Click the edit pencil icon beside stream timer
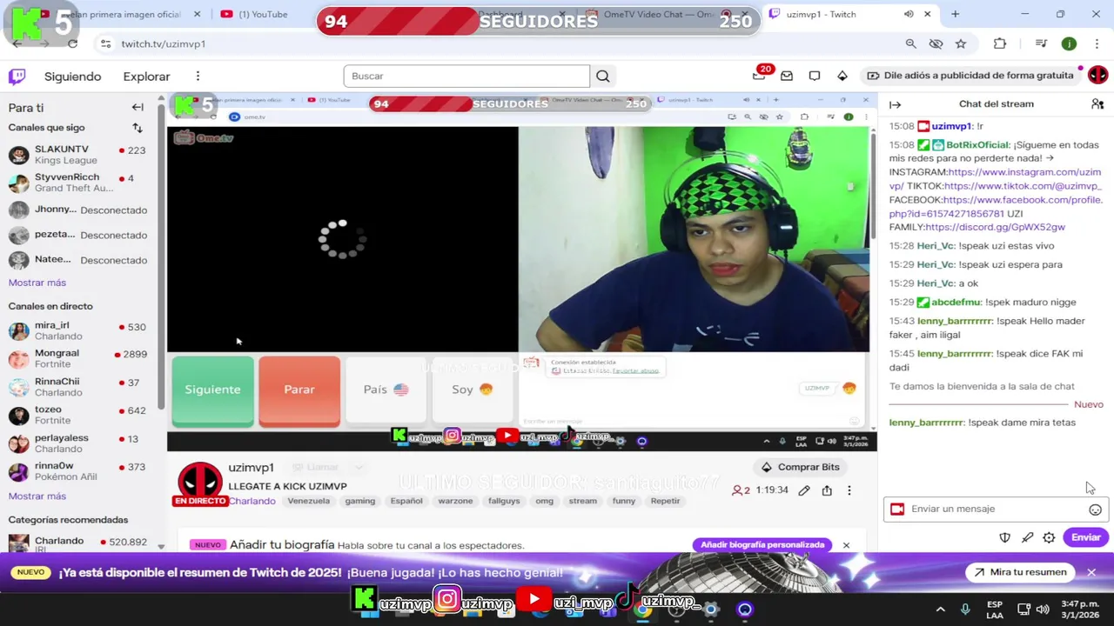The height and width of the screenshot is (626, 1114). [x=804, y=490]
